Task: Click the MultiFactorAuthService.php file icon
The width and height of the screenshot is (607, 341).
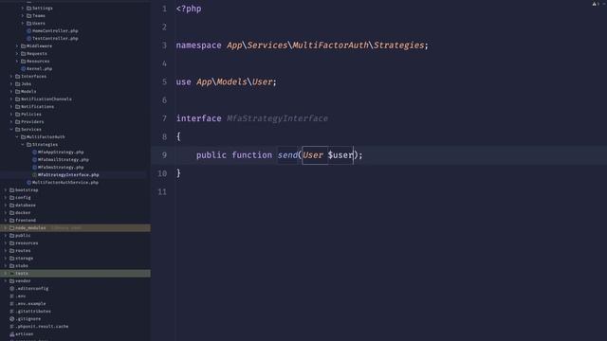Action: point(28,183)
